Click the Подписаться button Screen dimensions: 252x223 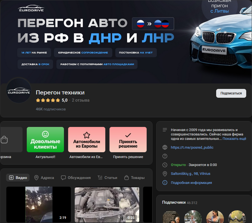231,93
